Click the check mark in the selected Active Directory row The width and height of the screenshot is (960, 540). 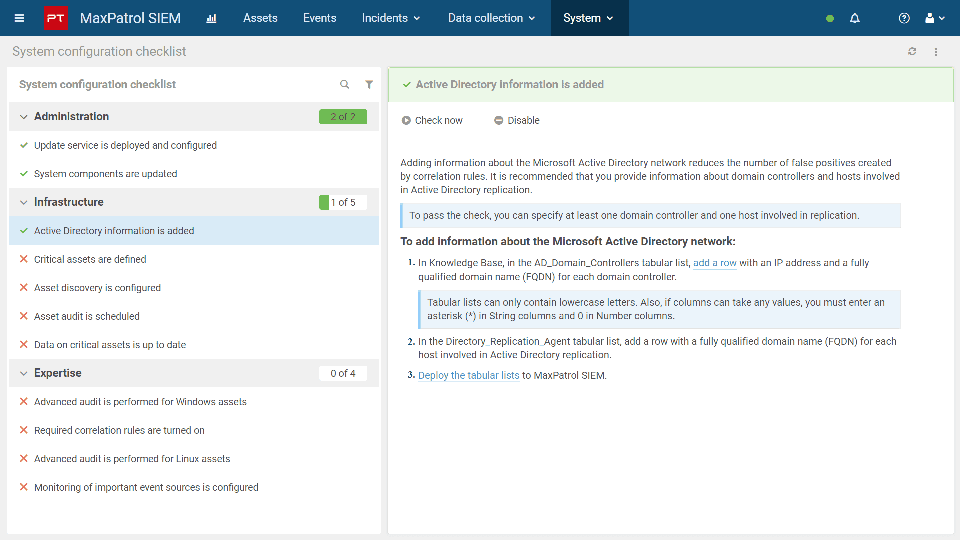24,231
